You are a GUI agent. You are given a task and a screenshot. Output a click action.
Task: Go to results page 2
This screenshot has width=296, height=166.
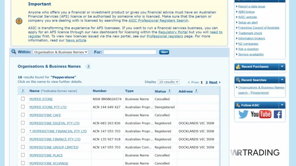[x=207, y=82]
